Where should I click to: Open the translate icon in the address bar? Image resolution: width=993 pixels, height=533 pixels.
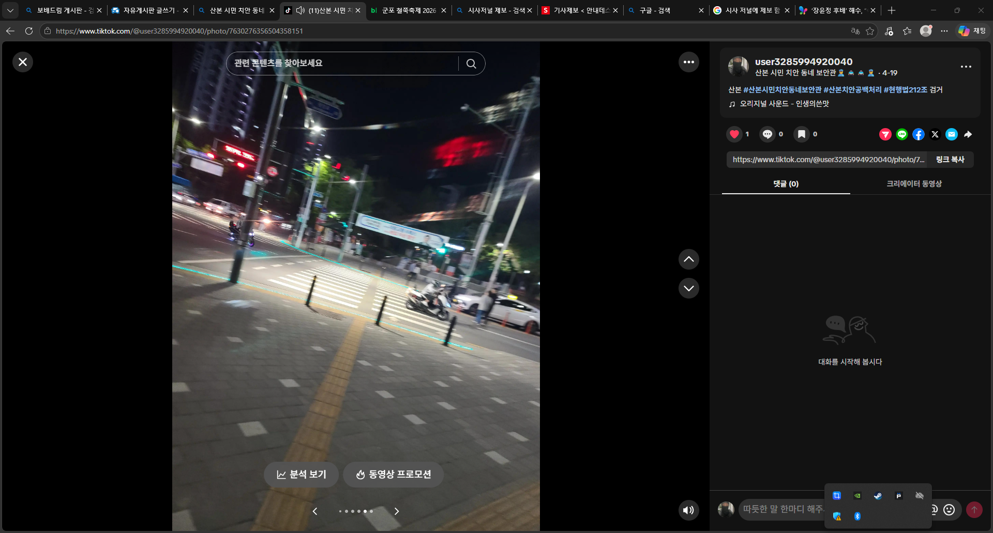tap(855, 31)
